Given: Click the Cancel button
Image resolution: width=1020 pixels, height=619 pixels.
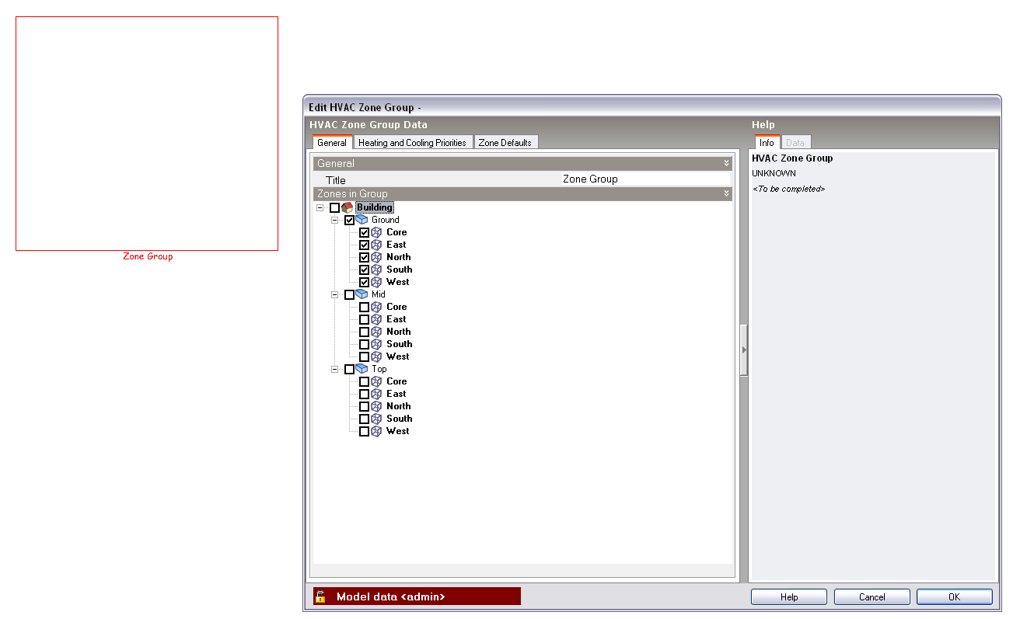Looking at the screenshot, I should (x=872, y=597).
